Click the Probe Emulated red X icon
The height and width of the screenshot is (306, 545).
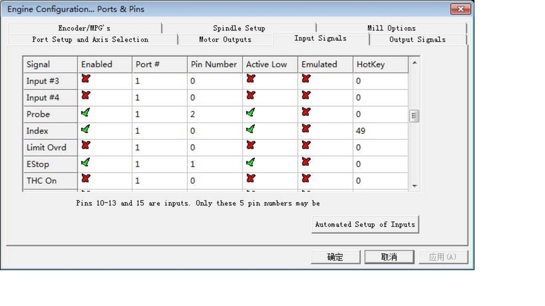(306, 112)
